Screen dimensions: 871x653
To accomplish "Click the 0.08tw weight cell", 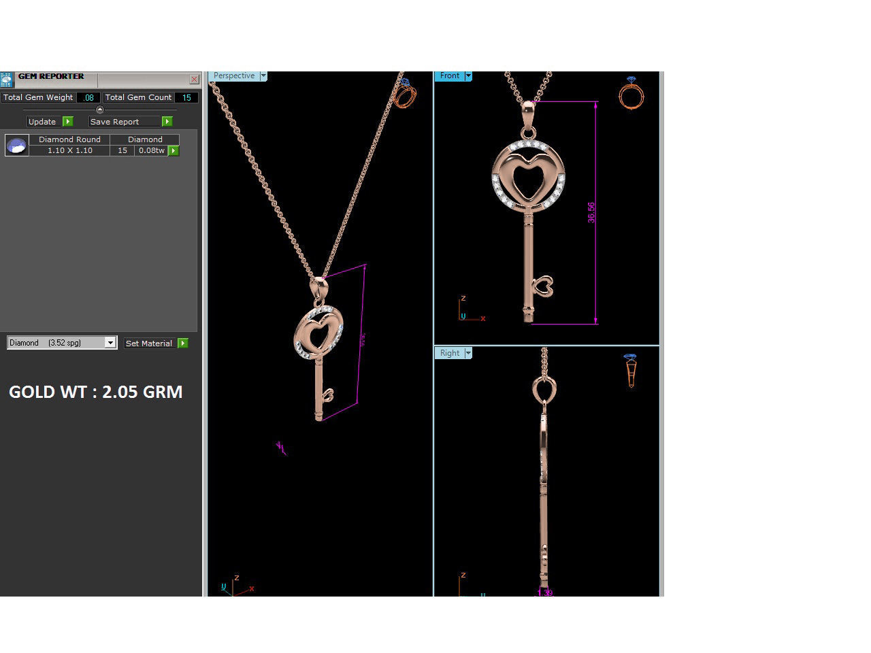I will pyautogui.click(x=151, y=150).
